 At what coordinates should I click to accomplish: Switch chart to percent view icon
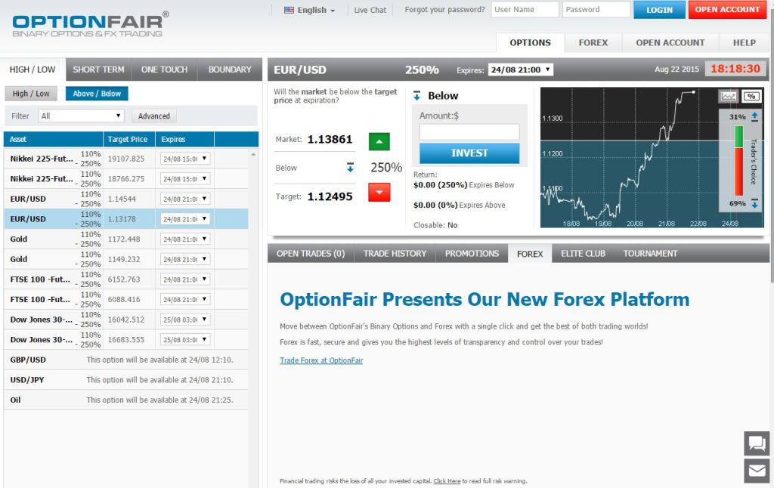(751, 96)
